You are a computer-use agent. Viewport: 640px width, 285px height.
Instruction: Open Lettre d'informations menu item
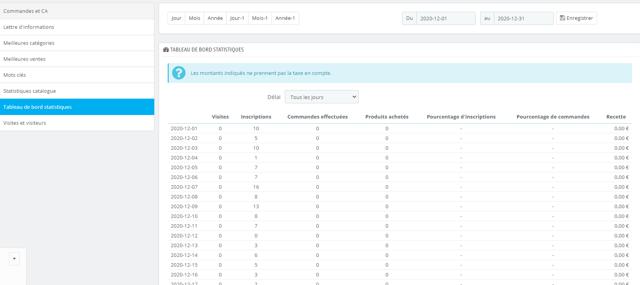[77, 27]
